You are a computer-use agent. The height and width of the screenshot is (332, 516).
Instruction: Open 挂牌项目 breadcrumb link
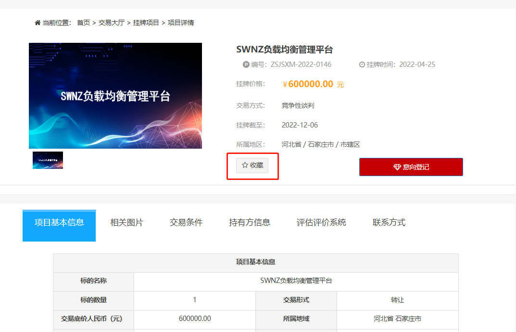(x=146, y=23)
